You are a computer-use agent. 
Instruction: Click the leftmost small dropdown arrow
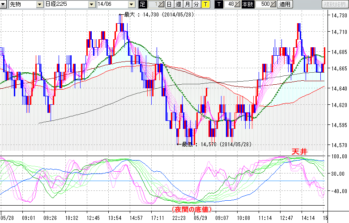click(x=4, y=4)
